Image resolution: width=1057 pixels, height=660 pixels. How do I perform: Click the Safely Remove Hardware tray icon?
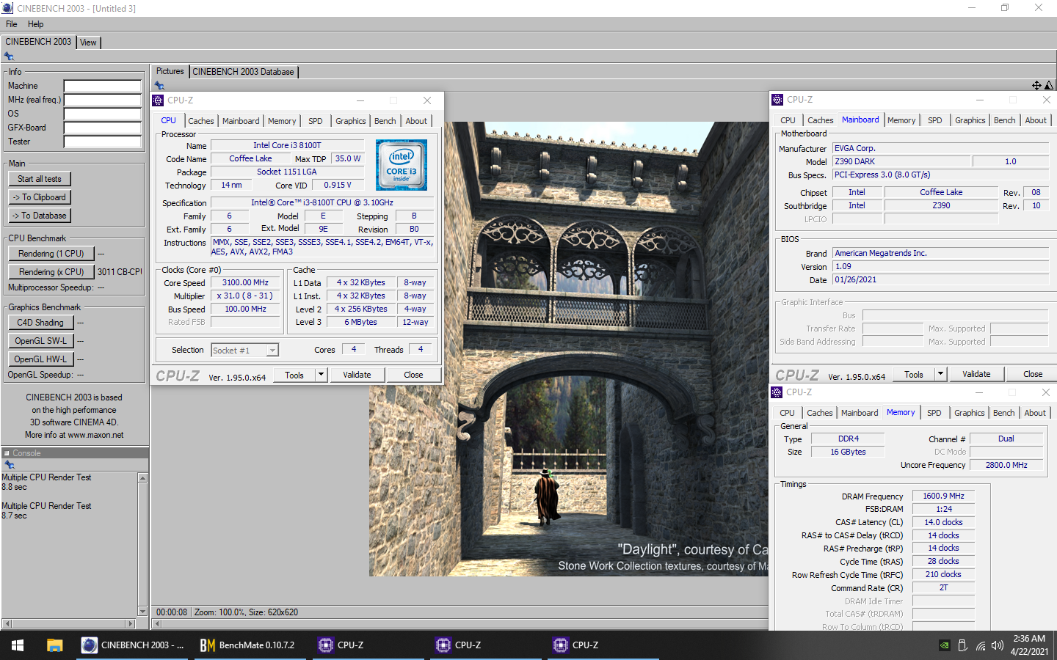click(962, 645)
